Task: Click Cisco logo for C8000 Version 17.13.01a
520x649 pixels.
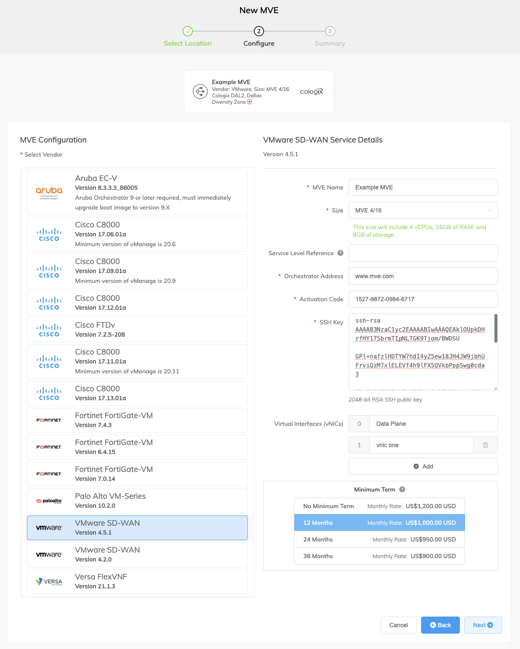Action: click(49, 394)
